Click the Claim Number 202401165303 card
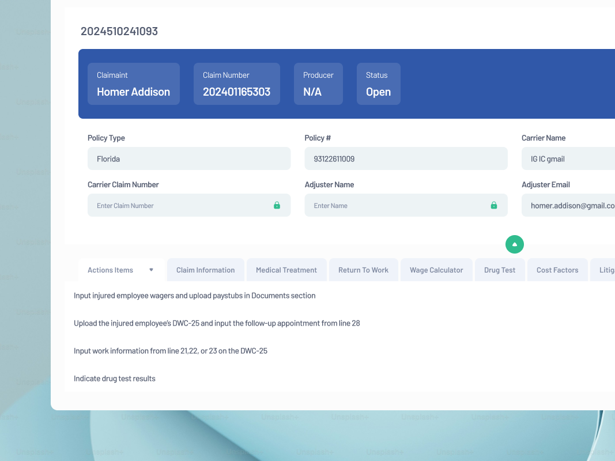Screen dimensions: 615x461 click(x=236, y=84)
